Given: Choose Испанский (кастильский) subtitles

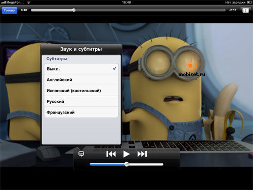Looking at the screenshot, I should pyautogui.click(x=81, y=91).
